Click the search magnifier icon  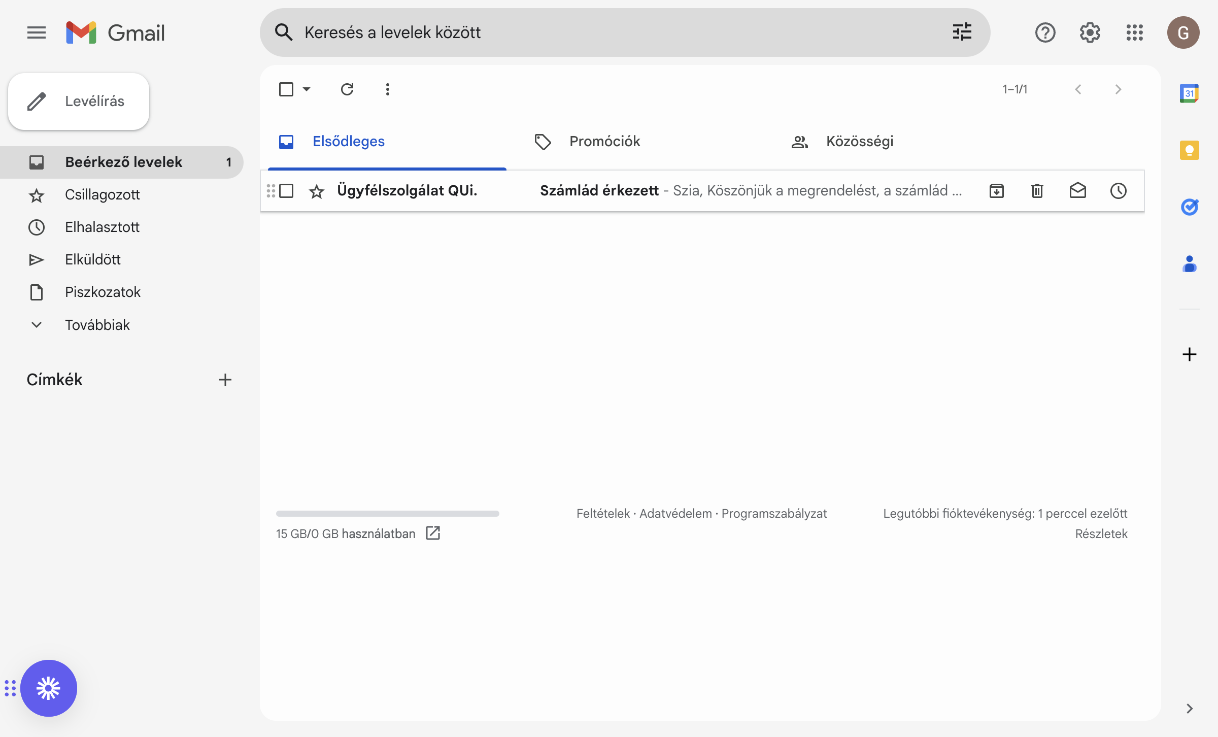click(284, 32)
